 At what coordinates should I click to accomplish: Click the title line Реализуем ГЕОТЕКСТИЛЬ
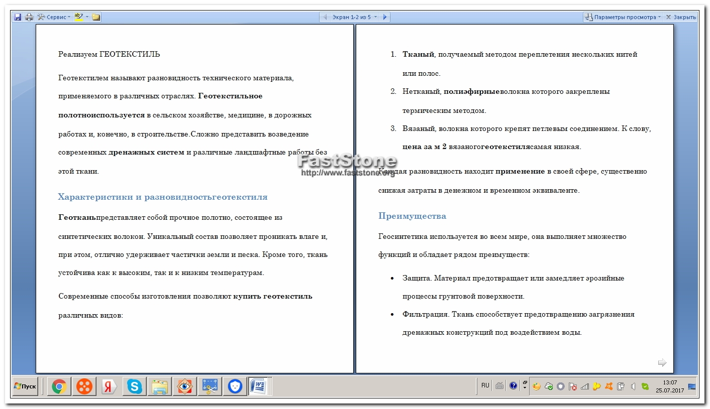pos(109,54)
